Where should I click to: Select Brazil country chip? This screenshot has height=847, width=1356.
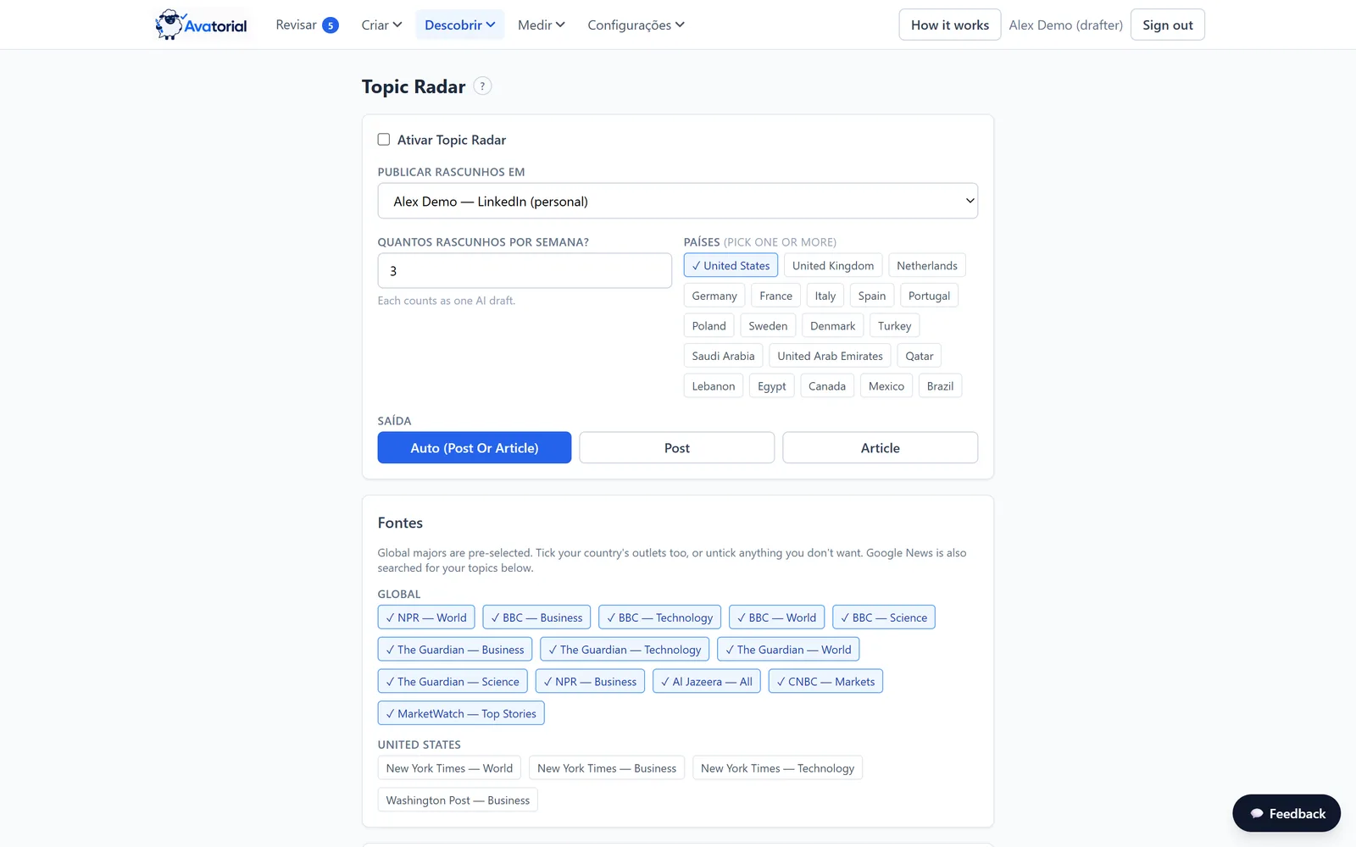tap(940, 386)
